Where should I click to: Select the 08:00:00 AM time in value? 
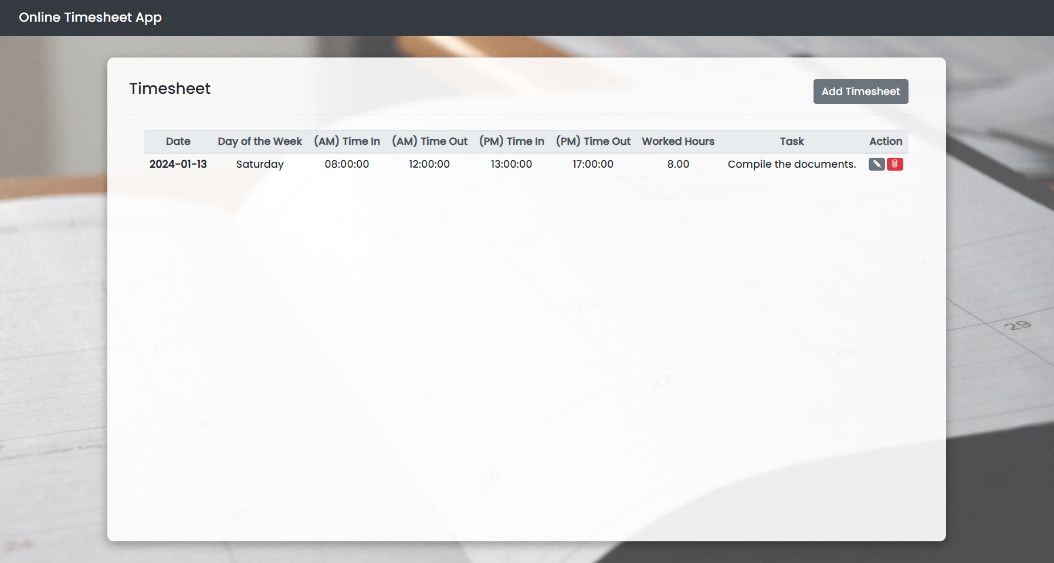(347, 164)
